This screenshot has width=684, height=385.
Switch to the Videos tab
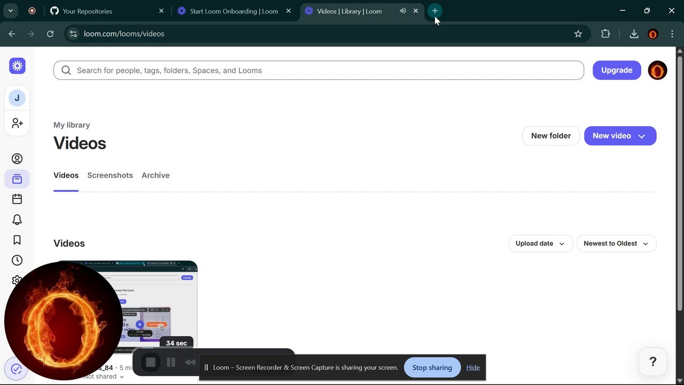tap(66, 175)
